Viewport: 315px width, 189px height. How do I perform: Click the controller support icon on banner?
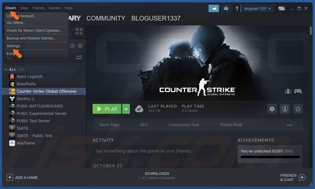(x=298, y=91)
